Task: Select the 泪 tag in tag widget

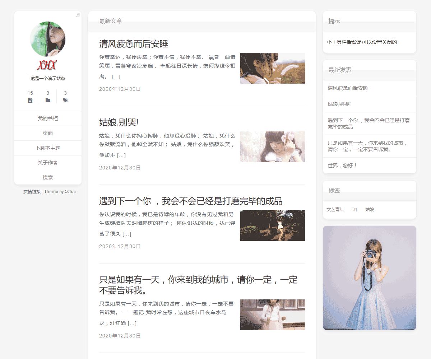Action: tap(354, 209)
